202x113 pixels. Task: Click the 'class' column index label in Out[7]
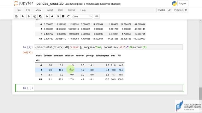[39, 56]
